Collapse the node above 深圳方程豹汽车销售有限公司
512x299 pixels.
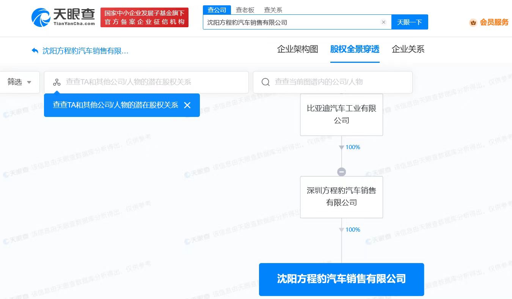coord(342,172)
